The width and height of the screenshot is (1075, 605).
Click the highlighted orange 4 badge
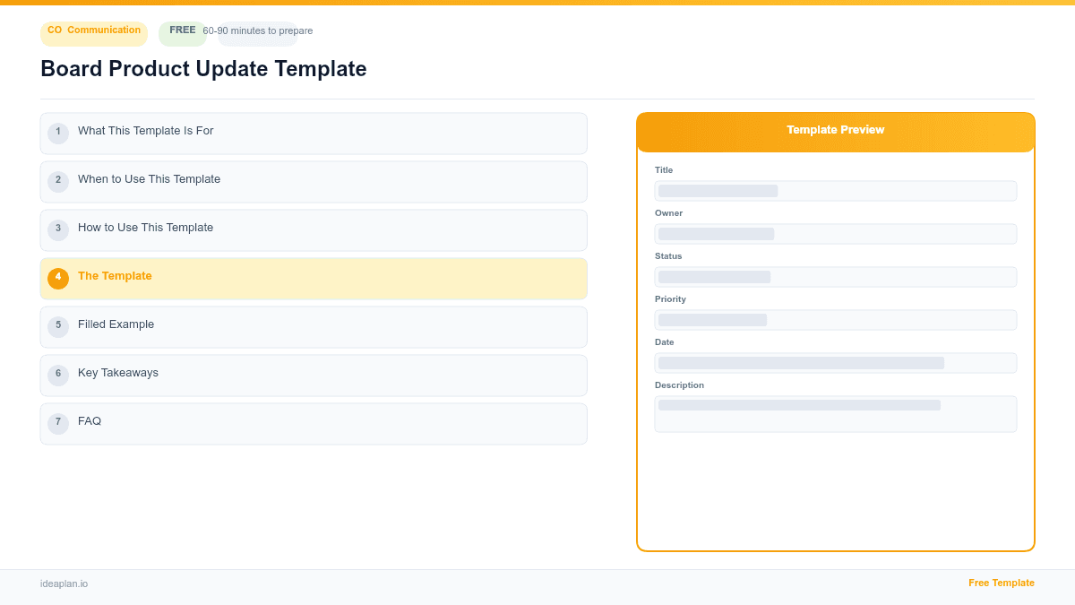(x=58, y=278)
